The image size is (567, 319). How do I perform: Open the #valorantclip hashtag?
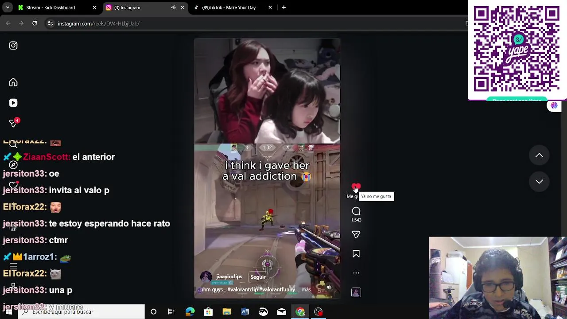(x=242, y=289)
